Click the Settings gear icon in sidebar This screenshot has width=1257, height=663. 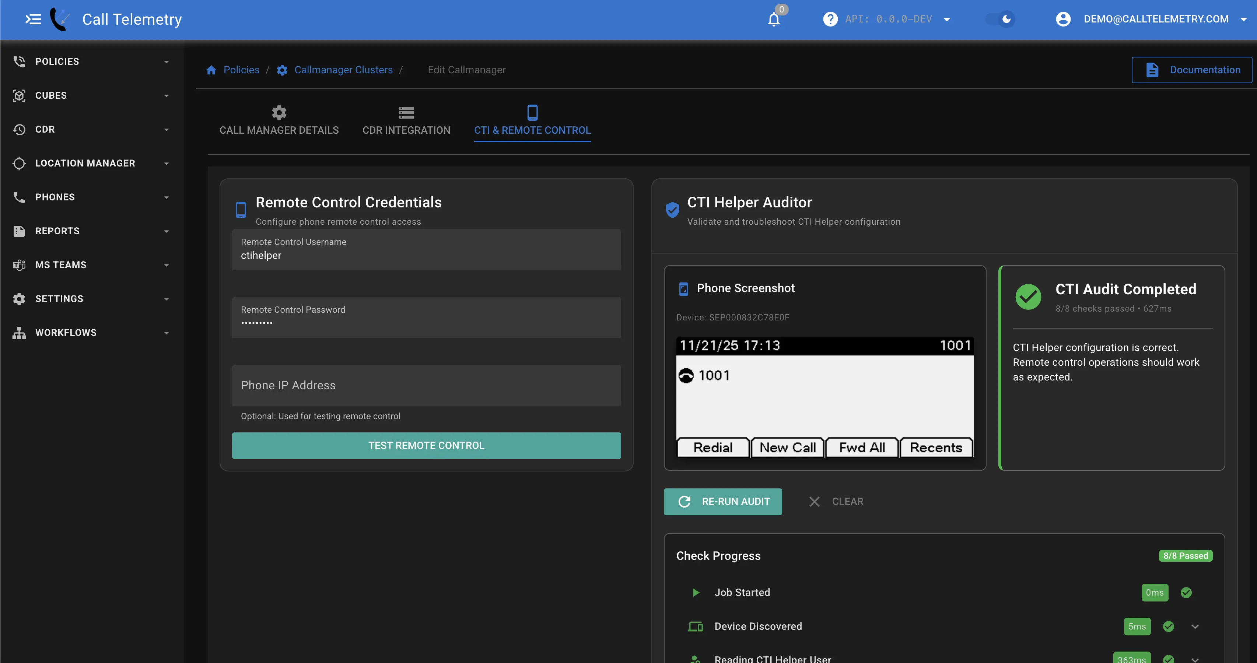tap(19, 299)
